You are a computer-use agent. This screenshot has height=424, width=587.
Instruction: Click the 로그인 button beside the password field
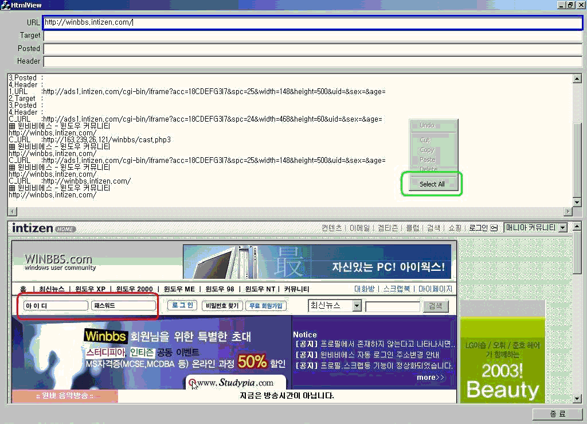182,305
